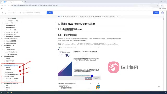The width and height of the screenshot is (167, 94).
Task: Jump to outline item 8.2 QQ机器人
Action: [x=7, y=88]
